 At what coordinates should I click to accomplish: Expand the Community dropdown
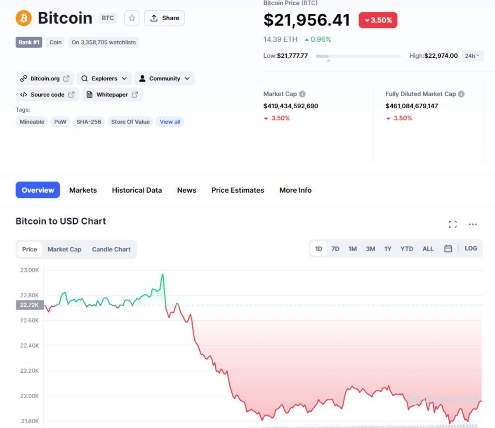(165, 78)
